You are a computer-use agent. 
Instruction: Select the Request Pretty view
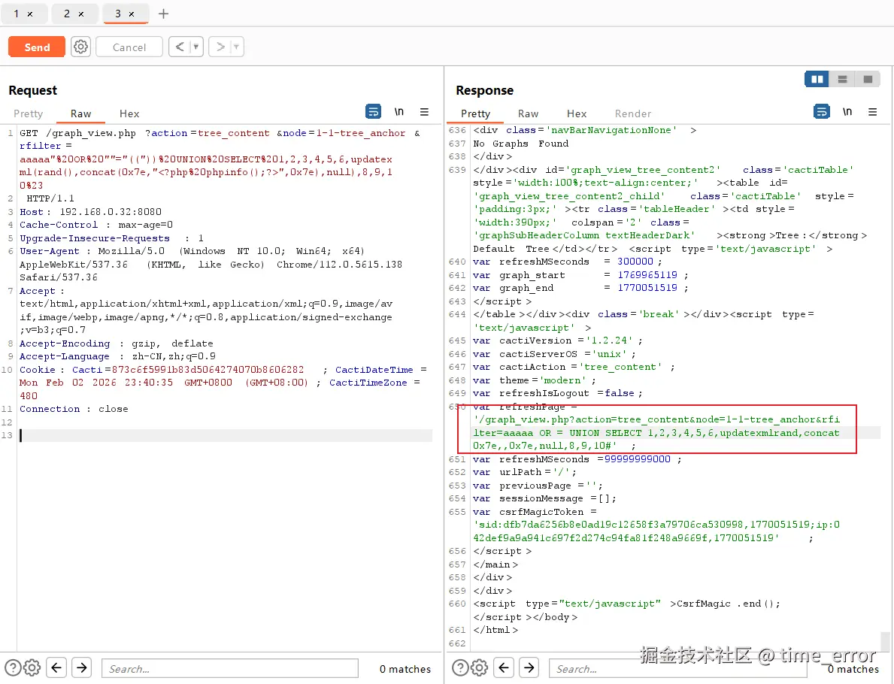tap(28, 113)
